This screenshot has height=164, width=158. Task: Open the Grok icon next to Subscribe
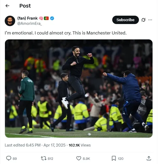click(x=143, y=20)
